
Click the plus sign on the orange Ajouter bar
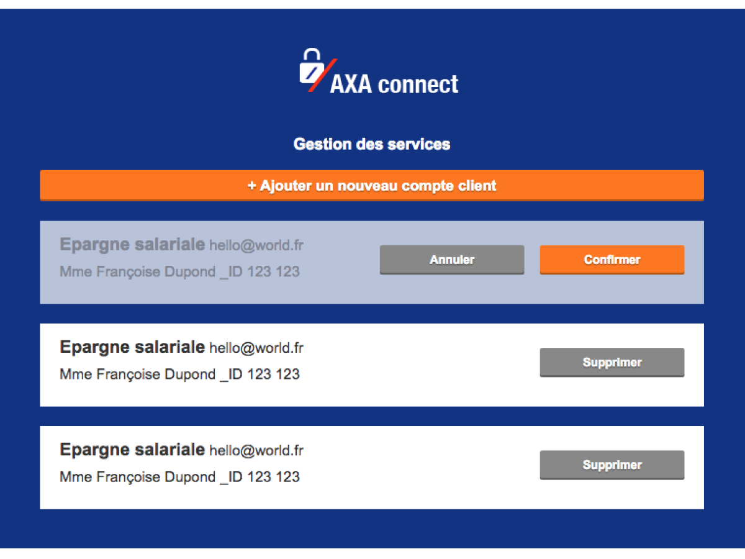point(252,186)
